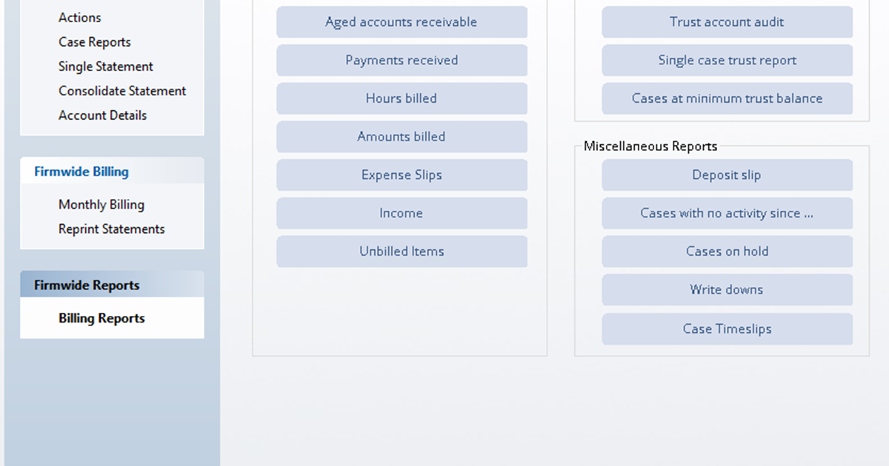Viewport: 889px width, 466px height.
Task: Open the Aged accounts receivable report
Action: click(402, 22)
